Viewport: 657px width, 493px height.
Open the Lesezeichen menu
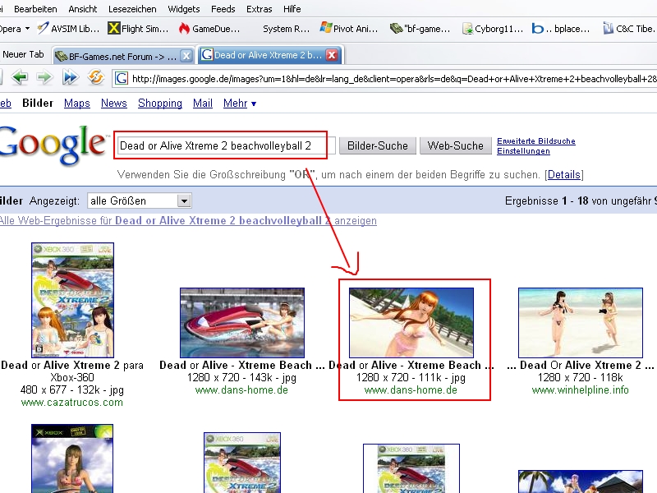point(132,9)
